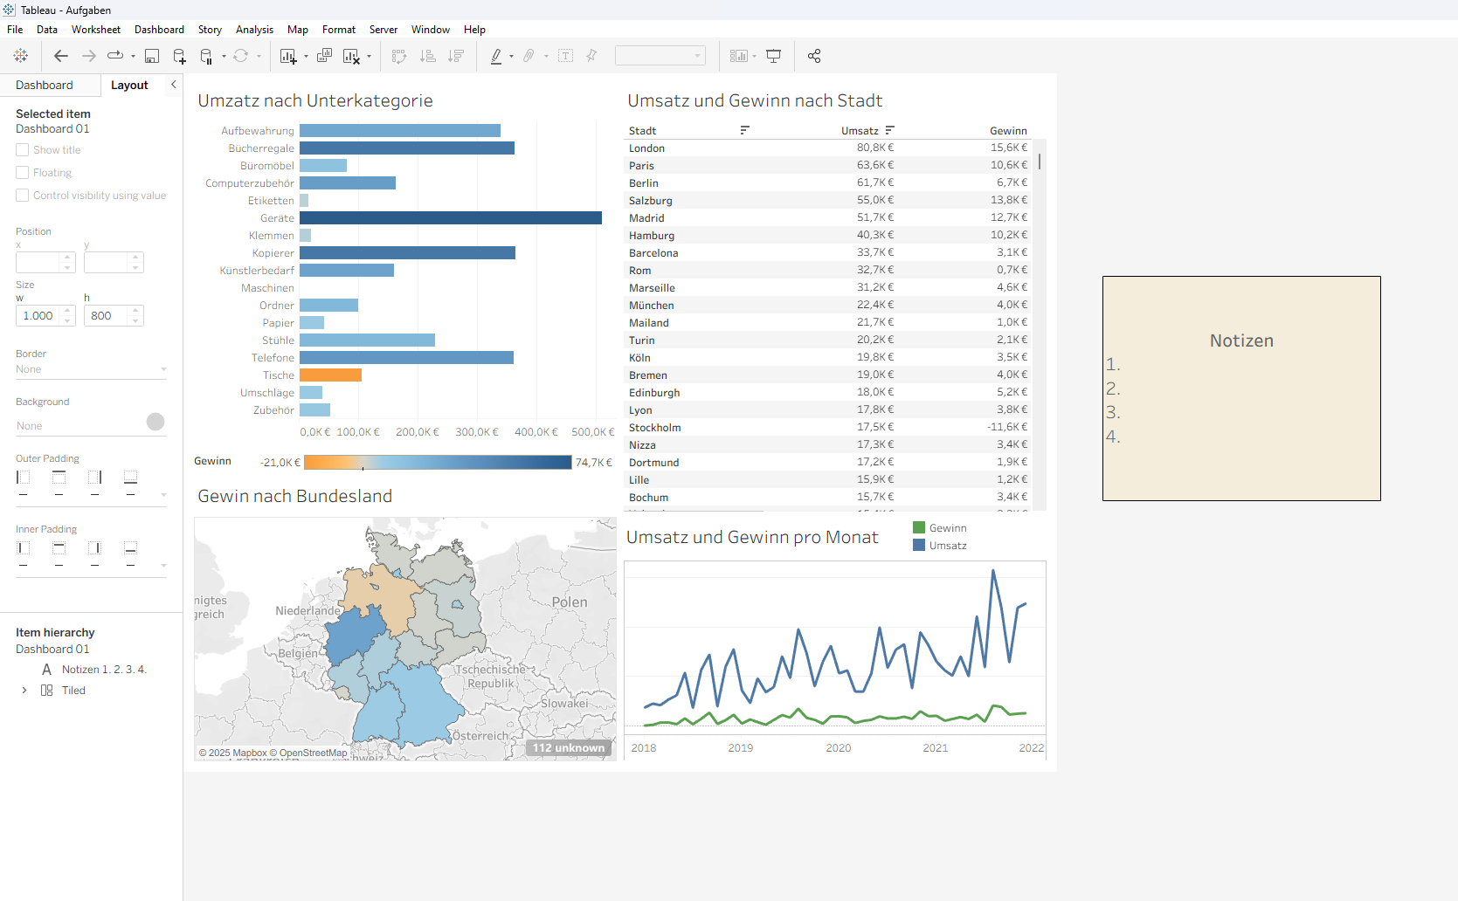Open the Outer Padding dropdown arrow
Image resolution: width=1458 pixels, height=901 pixels.
pos(163,495)
